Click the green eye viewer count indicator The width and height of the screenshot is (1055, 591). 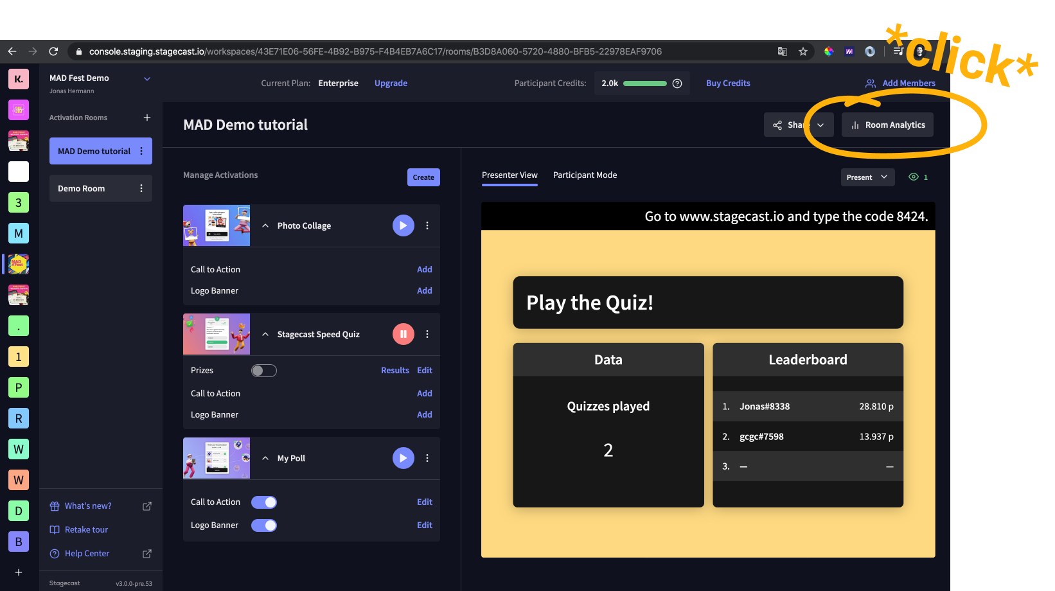[918, 177]
